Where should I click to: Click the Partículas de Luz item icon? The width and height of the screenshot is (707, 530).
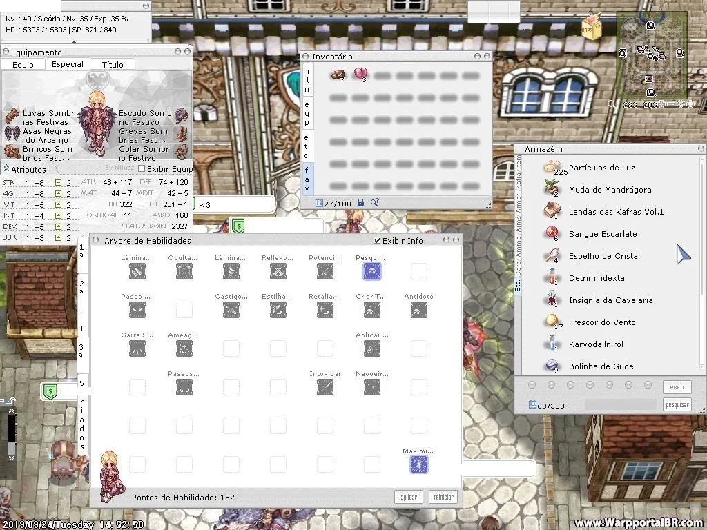tap(552, 167)
